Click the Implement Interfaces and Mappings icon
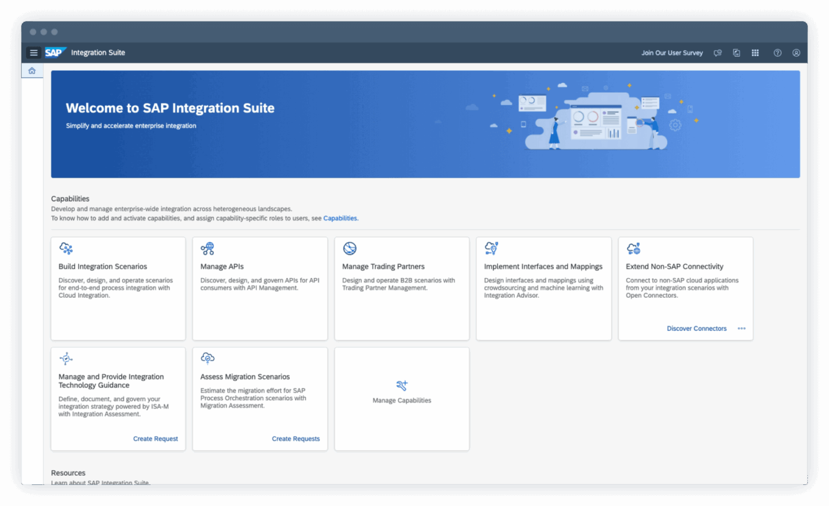Viewport: 829px width, 506px height. click(492, 249)
